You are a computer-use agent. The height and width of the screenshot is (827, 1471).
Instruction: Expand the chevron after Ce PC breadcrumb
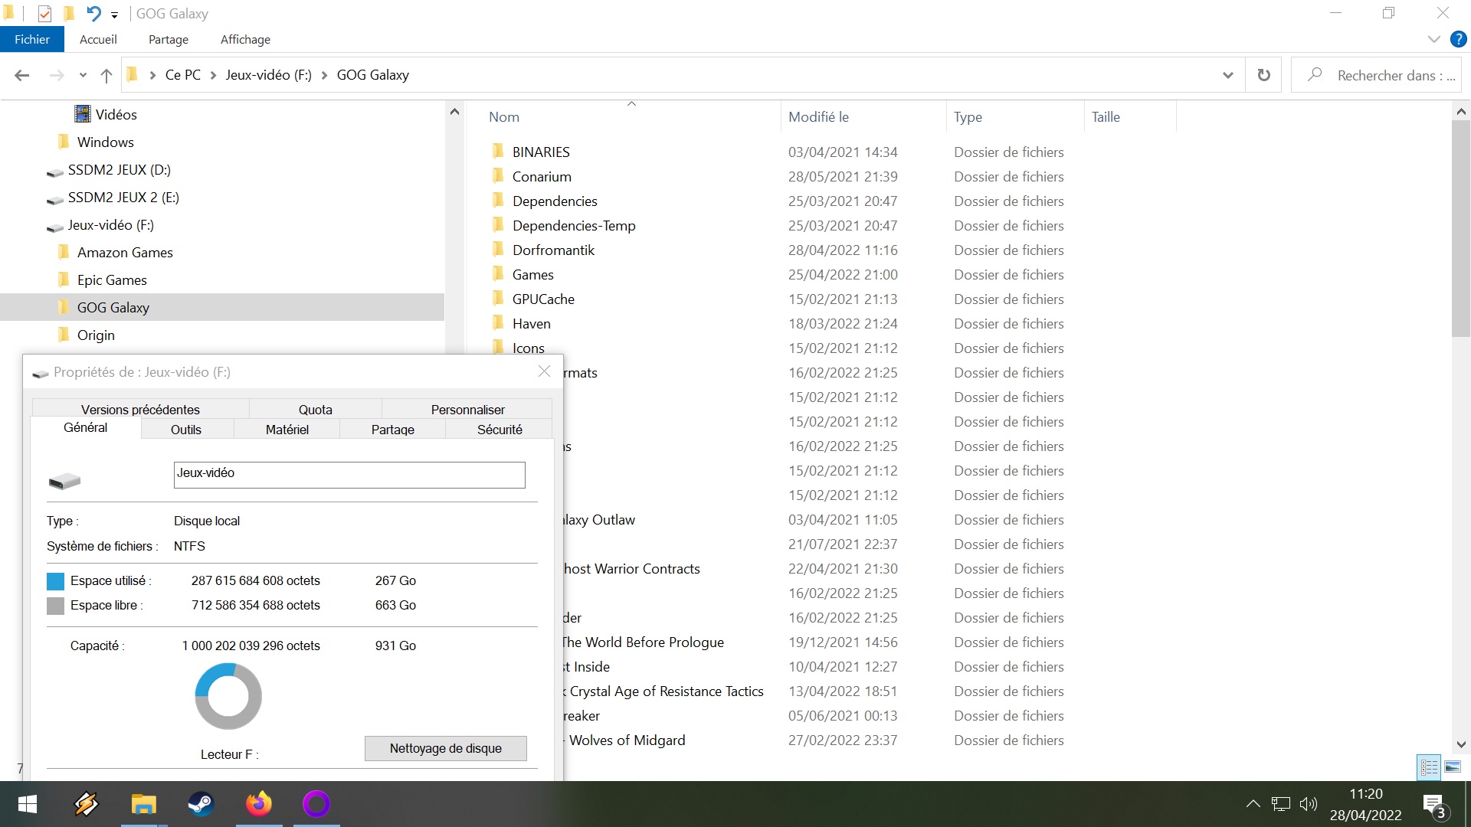[213, 75]
